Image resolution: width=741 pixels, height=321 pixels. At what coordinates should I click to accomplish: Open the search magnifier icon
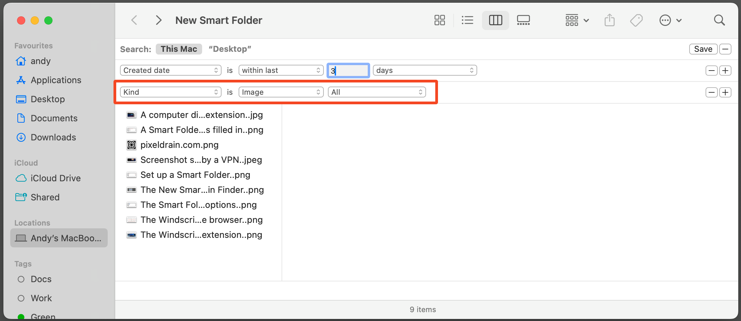[719, 20]
